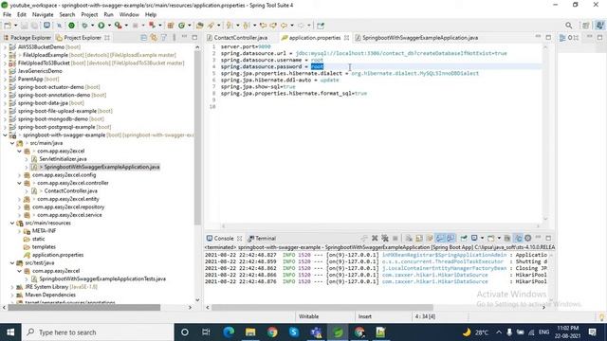Click the magnifier Search icon at top right

tap(569, 26)
